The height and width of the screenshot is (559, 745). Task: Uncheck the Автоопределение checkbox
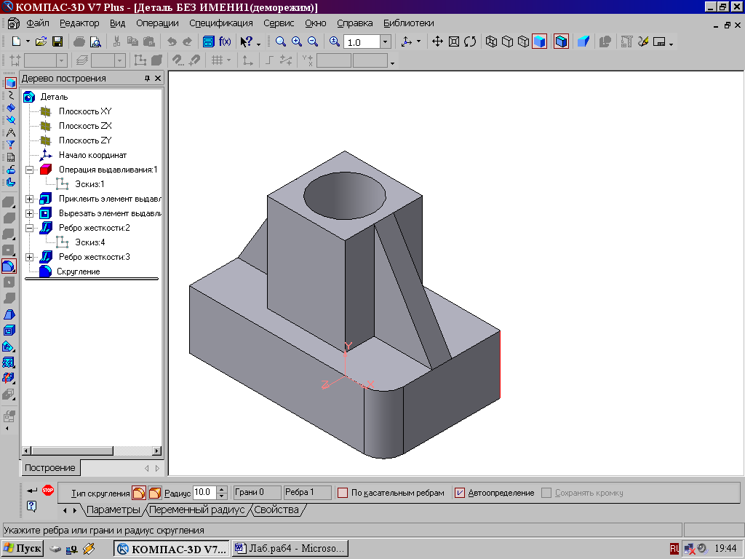click(x=460, y=493)
